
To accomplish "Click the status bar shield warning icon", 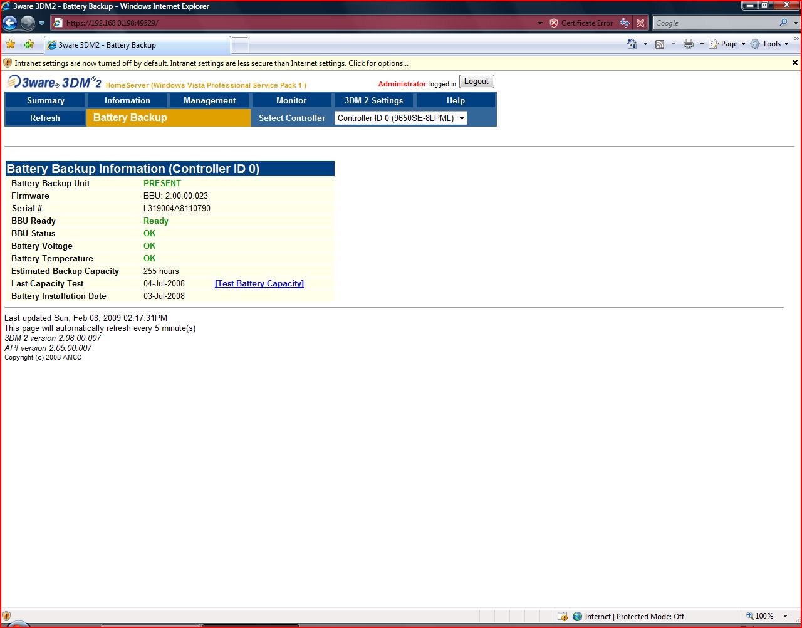I will [x=7, y=617].
